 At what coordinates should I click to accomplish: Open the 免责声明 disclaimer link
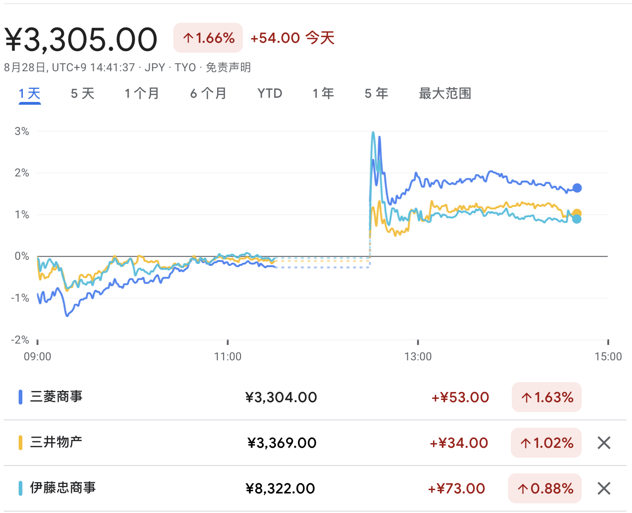228,67
